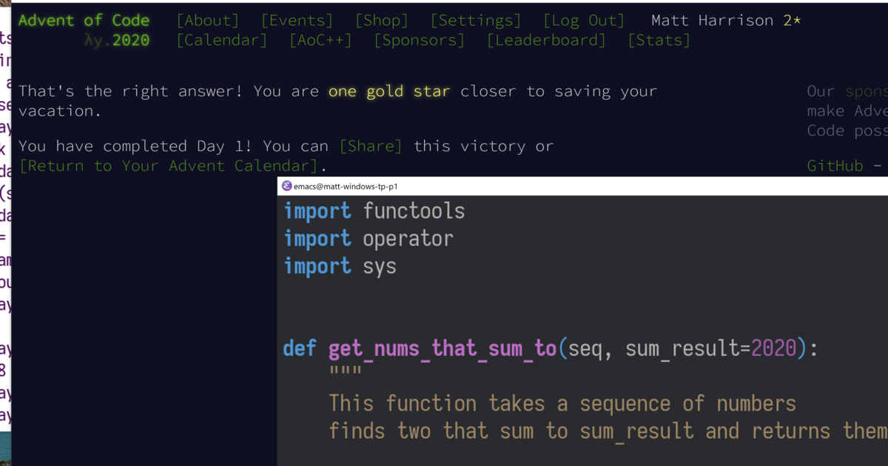Click the Emacs application icon in title bar
The width and height of the screenshot is (888, 466).
(286, 186)
